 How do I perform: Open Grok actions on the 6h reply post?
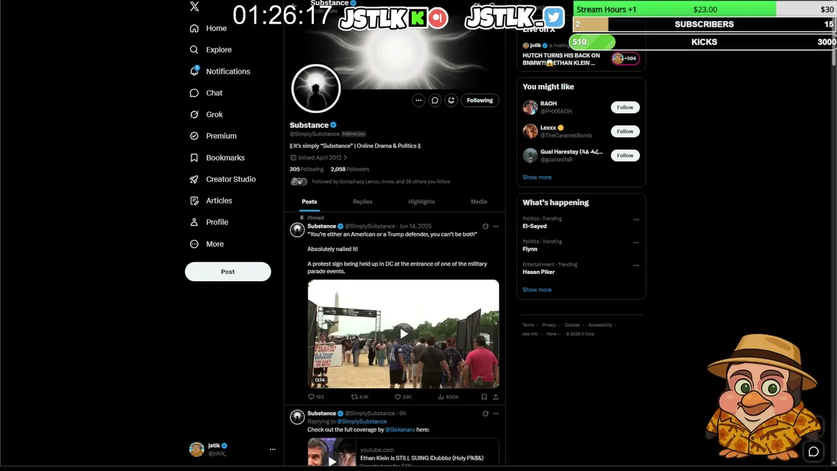click(x=485, y=413)
